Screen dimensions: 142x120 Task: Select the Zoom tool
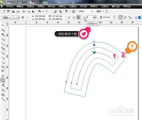pyautogui.click(x=3, y=39)
